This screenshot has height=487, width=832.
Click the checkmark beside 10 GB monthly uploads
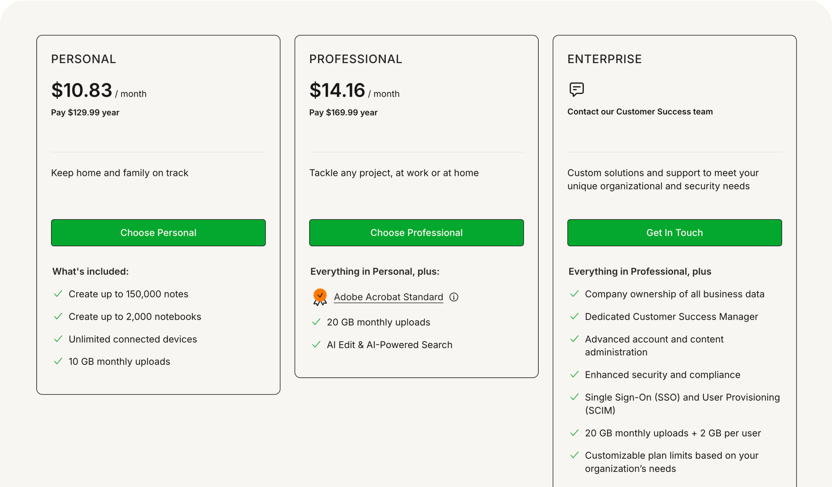[x=59, y=361]
